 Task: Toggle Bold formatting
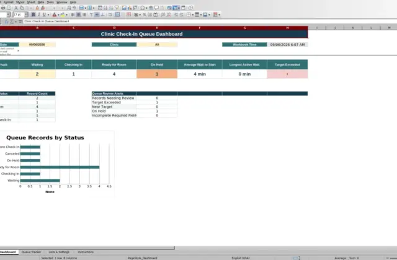pos(33,14)
